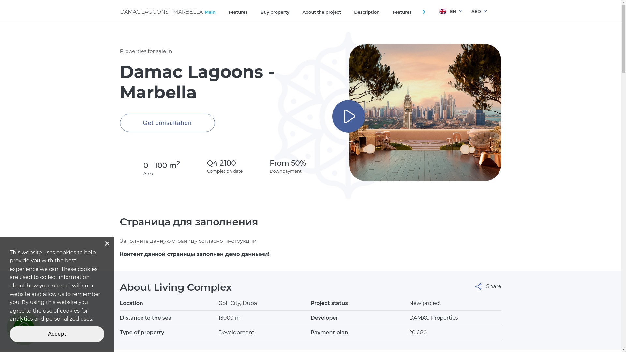The width and height of the screenshot is (626, 352).
Task: Open the second Features nav item
Action: (402, 12)
